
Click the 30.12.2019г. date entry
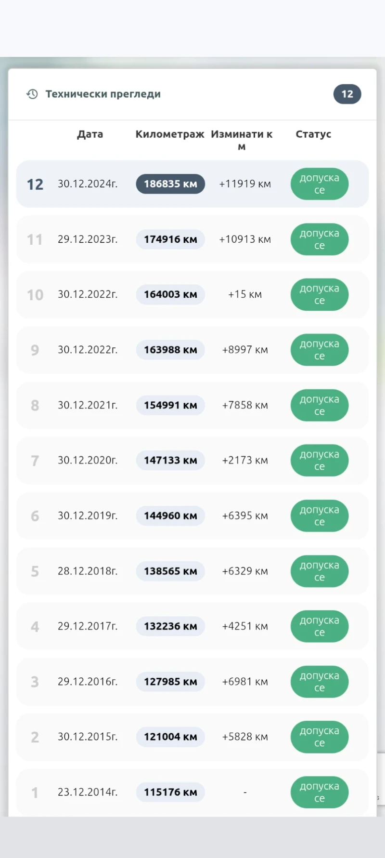[x=87, y=515]
